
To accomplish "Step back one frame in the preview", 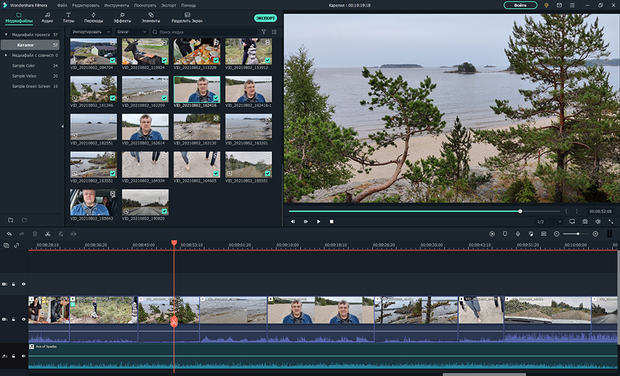I will [292, 222].
